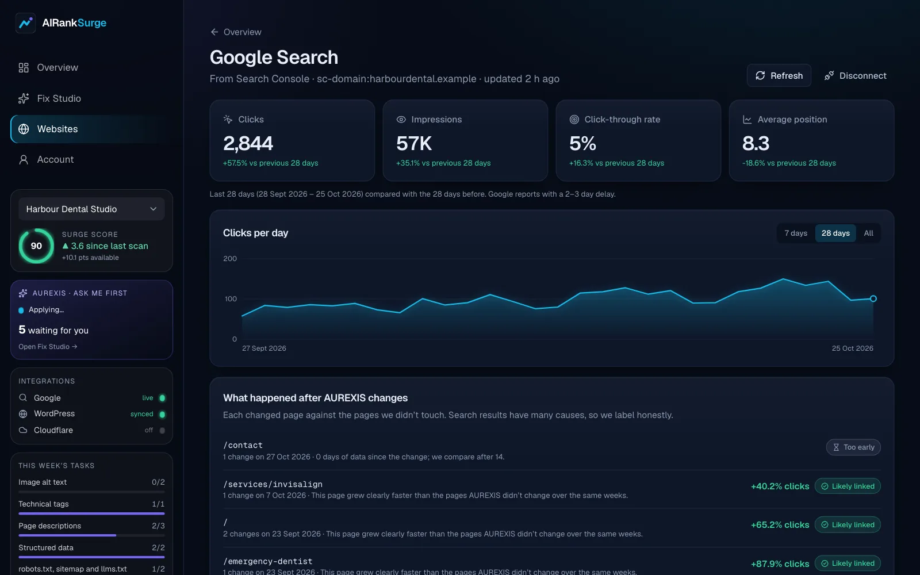Click the back arrow next to Overview

pyautogui.click(x=214, y=32)
